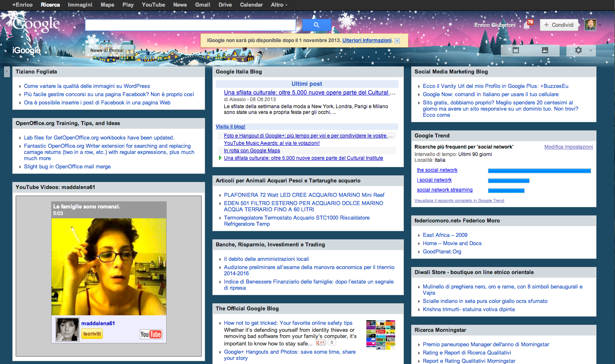
Task: Click the Condividi share button
Action: [559, 25]
